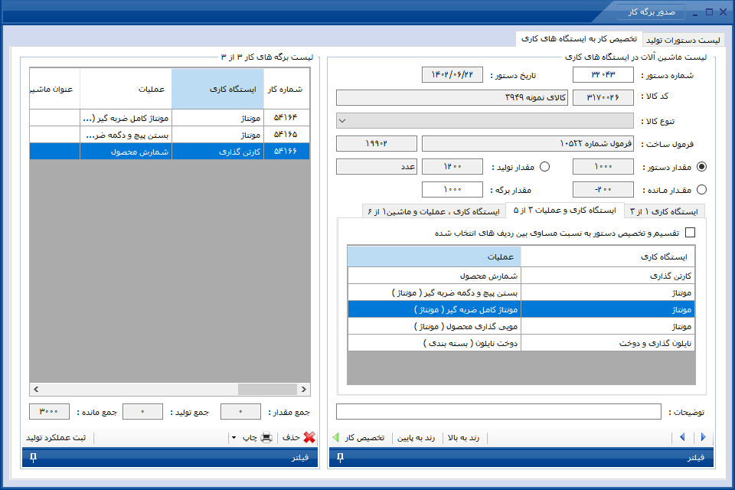Screen dimensions: 735x490
Task: Click the مقدار برگه input field
Action: coord(452,189)
